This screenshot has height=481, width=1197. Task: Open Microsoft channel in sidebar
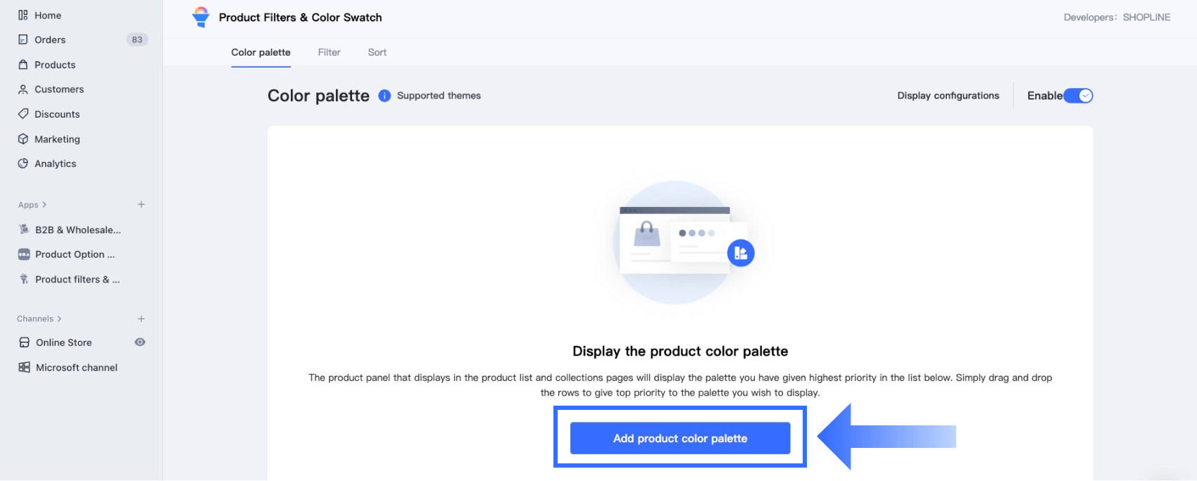pyautogui.click(x=76, y=368)
